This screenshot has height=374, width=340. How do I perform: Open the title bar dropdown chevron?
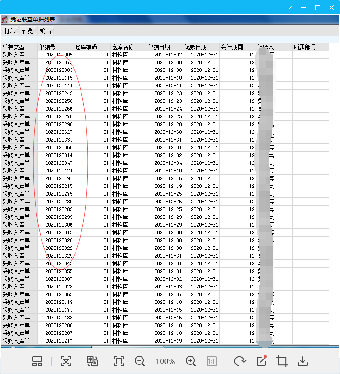point(289,8)
